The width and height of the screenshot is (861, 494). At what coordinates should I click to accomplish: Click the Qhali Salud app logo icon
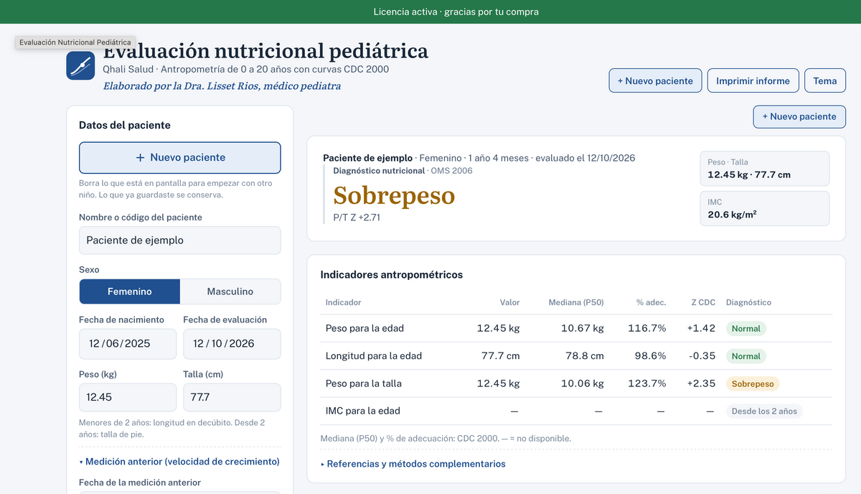tap(80, 65)
